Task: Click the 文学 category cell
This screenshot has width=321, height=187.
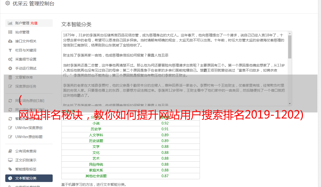Action: pyautogui.click(x=96, y=147)
